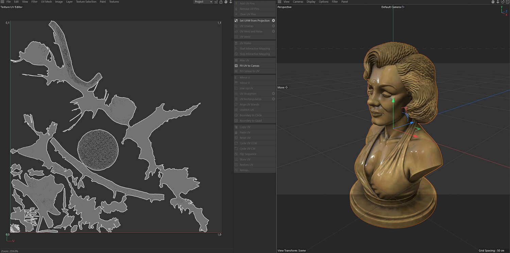The width and height of the screenshot is (510, 253).
Task: Click the lock icon in UV editor header
Action: pos(221,2)
